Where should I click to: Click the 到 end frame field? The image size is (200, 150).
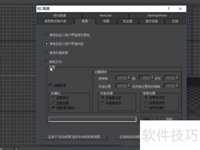pyautogui.click(x=145, y=78)
